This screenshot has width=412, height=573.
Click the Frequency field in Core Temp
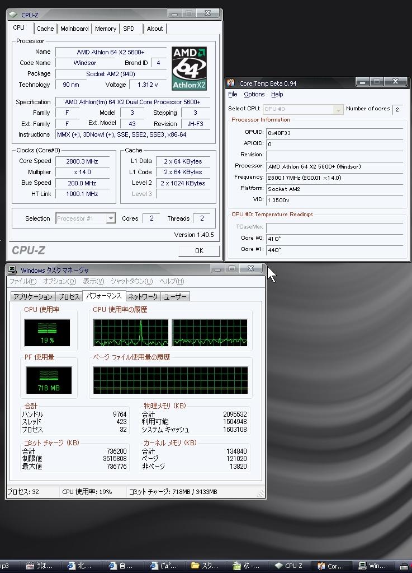click(335, 178)
